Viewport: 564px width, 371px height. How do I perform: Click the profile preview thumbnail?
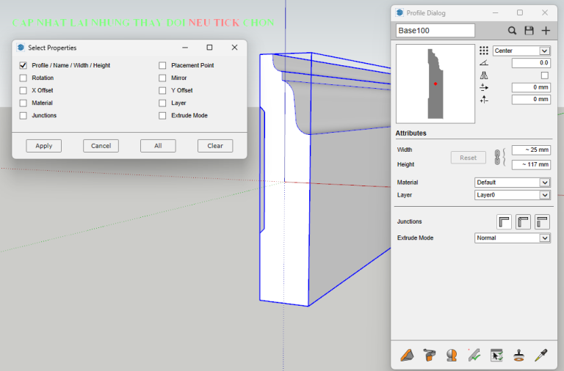[x=435, y=84]
